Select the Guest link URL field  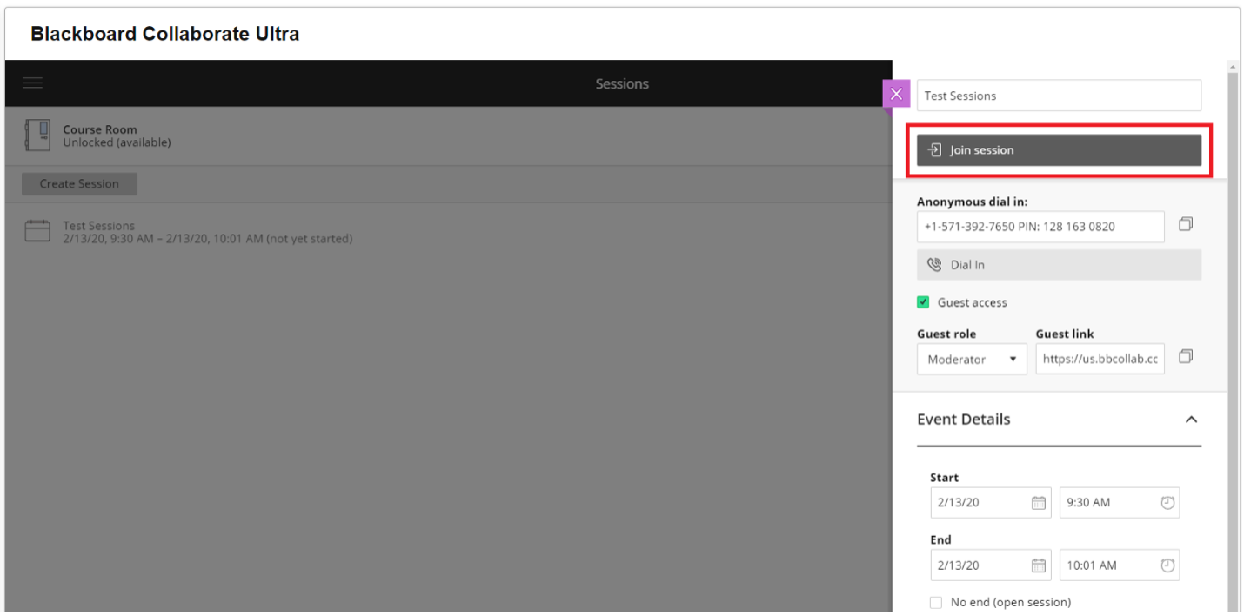coord(1100,359)
